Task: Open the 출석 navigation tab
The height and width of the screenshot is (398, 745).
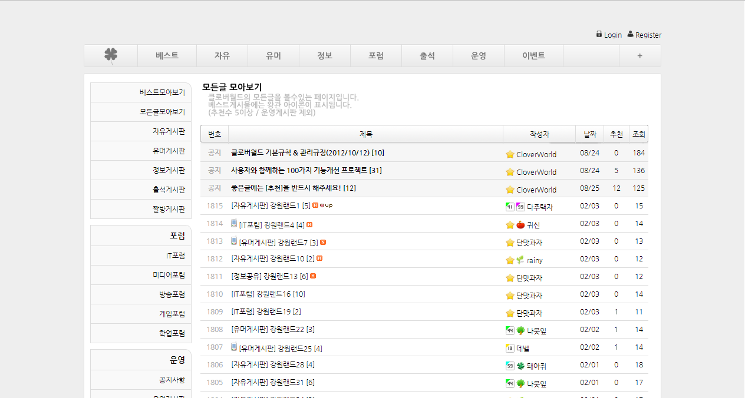Action: (x=427, y=56)
